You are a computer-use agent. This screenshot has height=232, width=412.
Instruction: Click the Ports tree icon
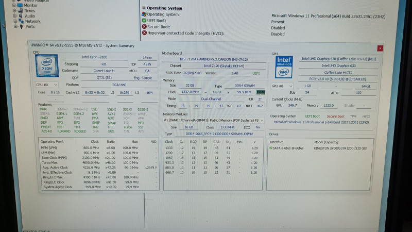click(22, 26)
